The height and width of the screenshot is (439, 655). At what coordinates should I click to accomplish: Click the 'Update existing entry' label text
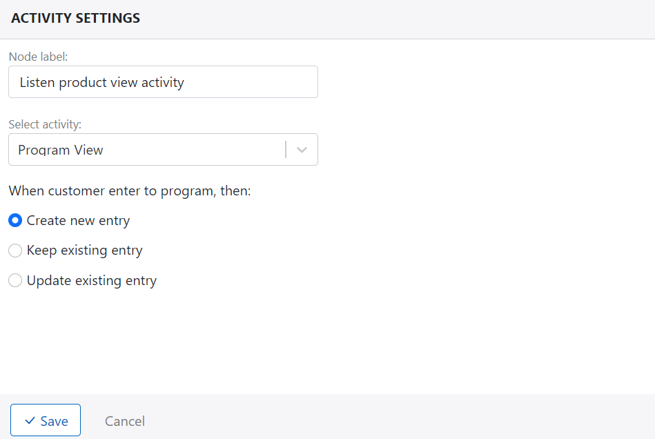pos(92,281)
